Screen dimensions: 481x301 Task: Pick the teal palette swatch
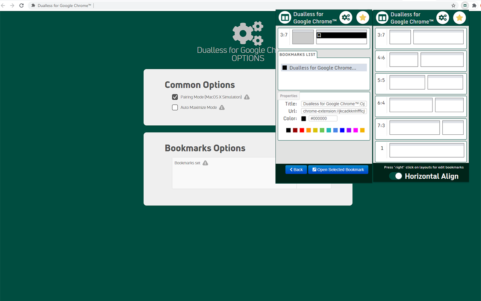(329, 130)
